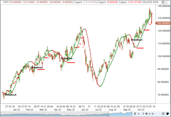Click the DELAYED DATA label
This screenshot has width=171, height=117.
click(x=150, y=2)
